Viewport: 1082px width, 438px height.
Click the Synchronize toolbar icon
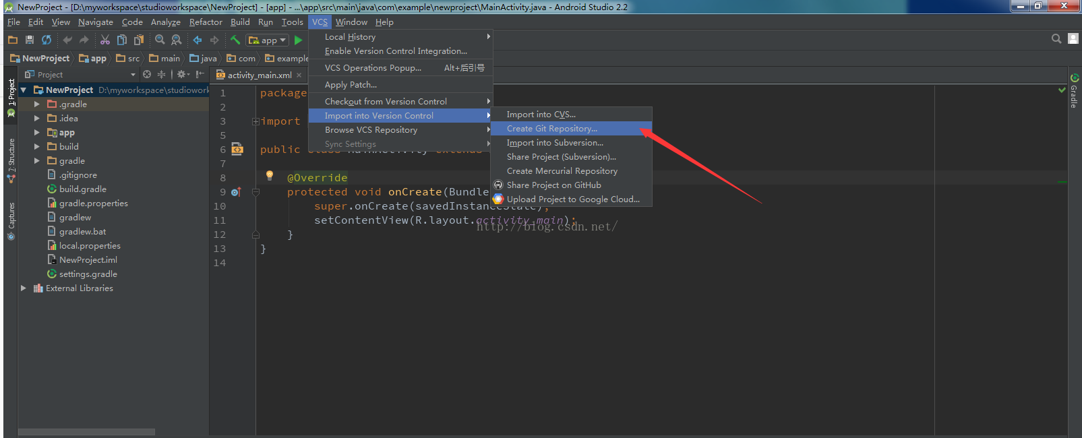coord(47,40)
